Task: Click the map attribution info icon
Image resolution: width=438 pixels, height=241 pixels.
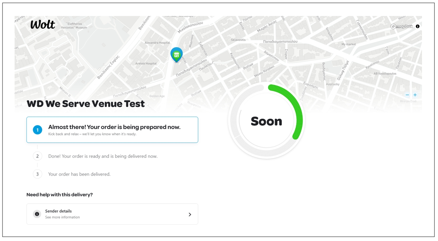Action: 418,26
